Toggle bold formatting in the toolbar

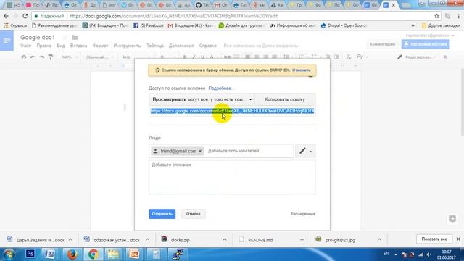185,57
